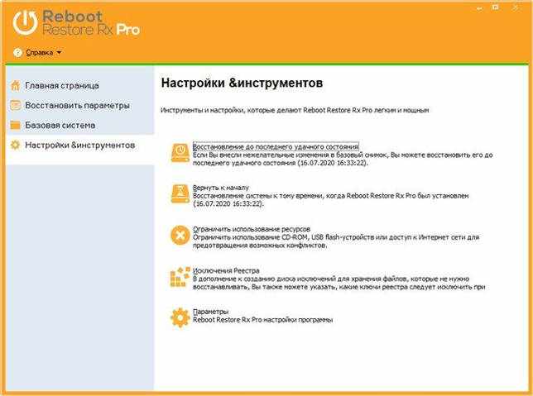This screenshot has height=396, width=533.
Task: Minimize the Reboot Restore Rx Pro window
Action: [480, 8]
